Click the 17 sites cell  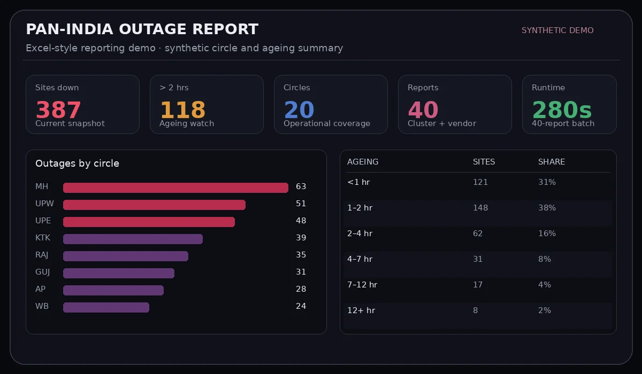pyautogui.click(x=478, y=285)
